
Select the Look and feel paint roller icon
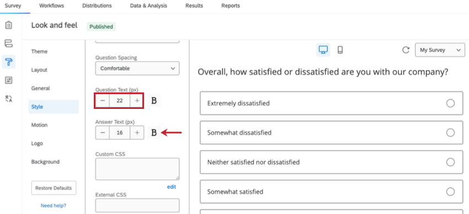pos(9,62)
